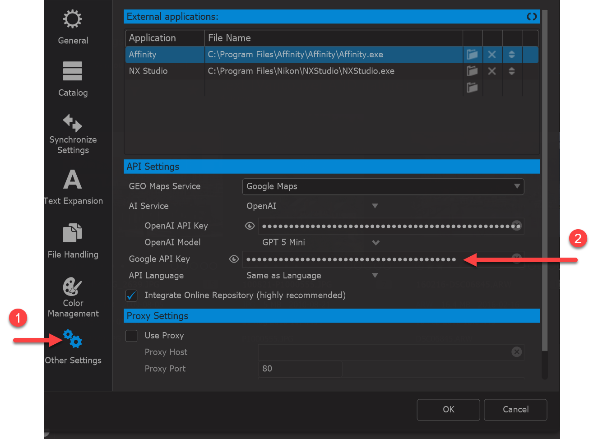The height and width of the screenshot is (439, 589).
Task: Open the GEO Maps Service dropdown
Action: click(383, 186)
